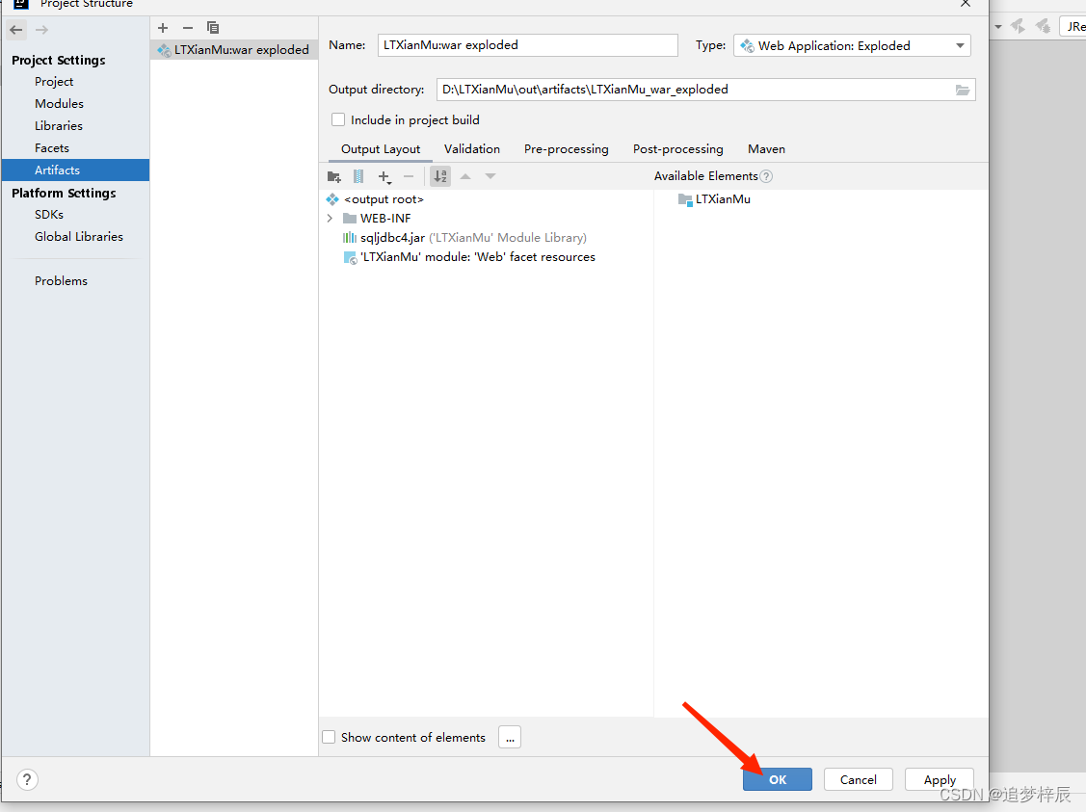Switch to the Output Layout tab
1086x812 pixels.
tap(381, 149)
